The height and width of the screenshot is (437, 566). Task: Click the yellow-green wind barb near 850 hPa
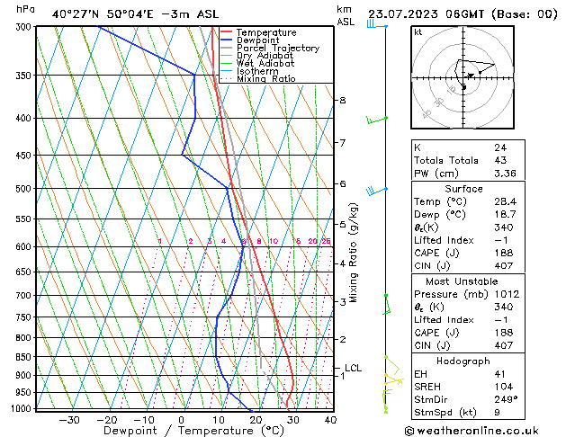[392, 365]
